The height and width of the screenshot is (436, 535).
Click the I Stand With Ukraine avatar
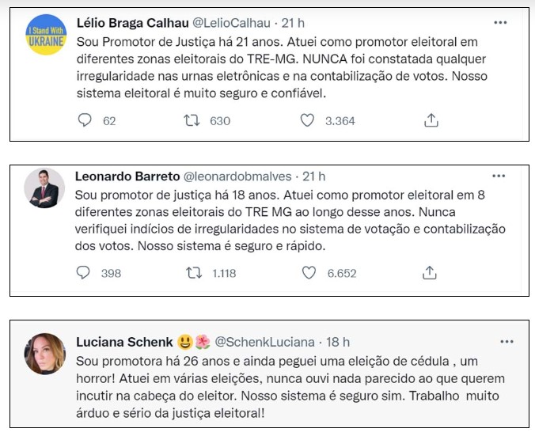(46, 35)
